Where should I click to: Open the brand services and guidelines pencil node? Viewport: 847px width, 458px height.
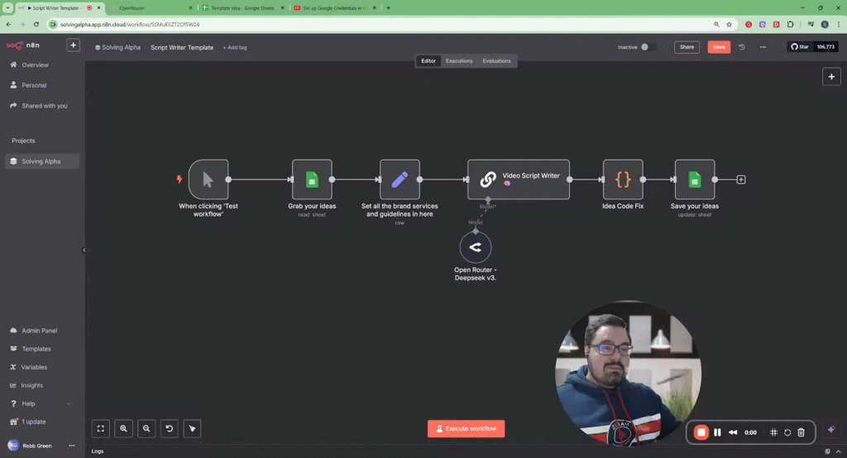tap(400, 179)
